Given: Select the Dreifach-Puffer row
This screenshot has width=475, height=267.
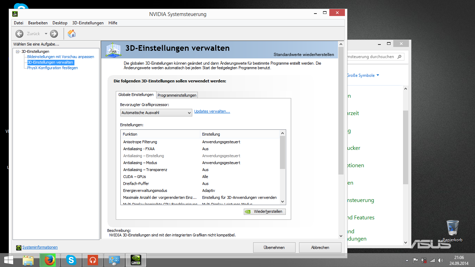Looking at the screenshot, I should 200,184.
